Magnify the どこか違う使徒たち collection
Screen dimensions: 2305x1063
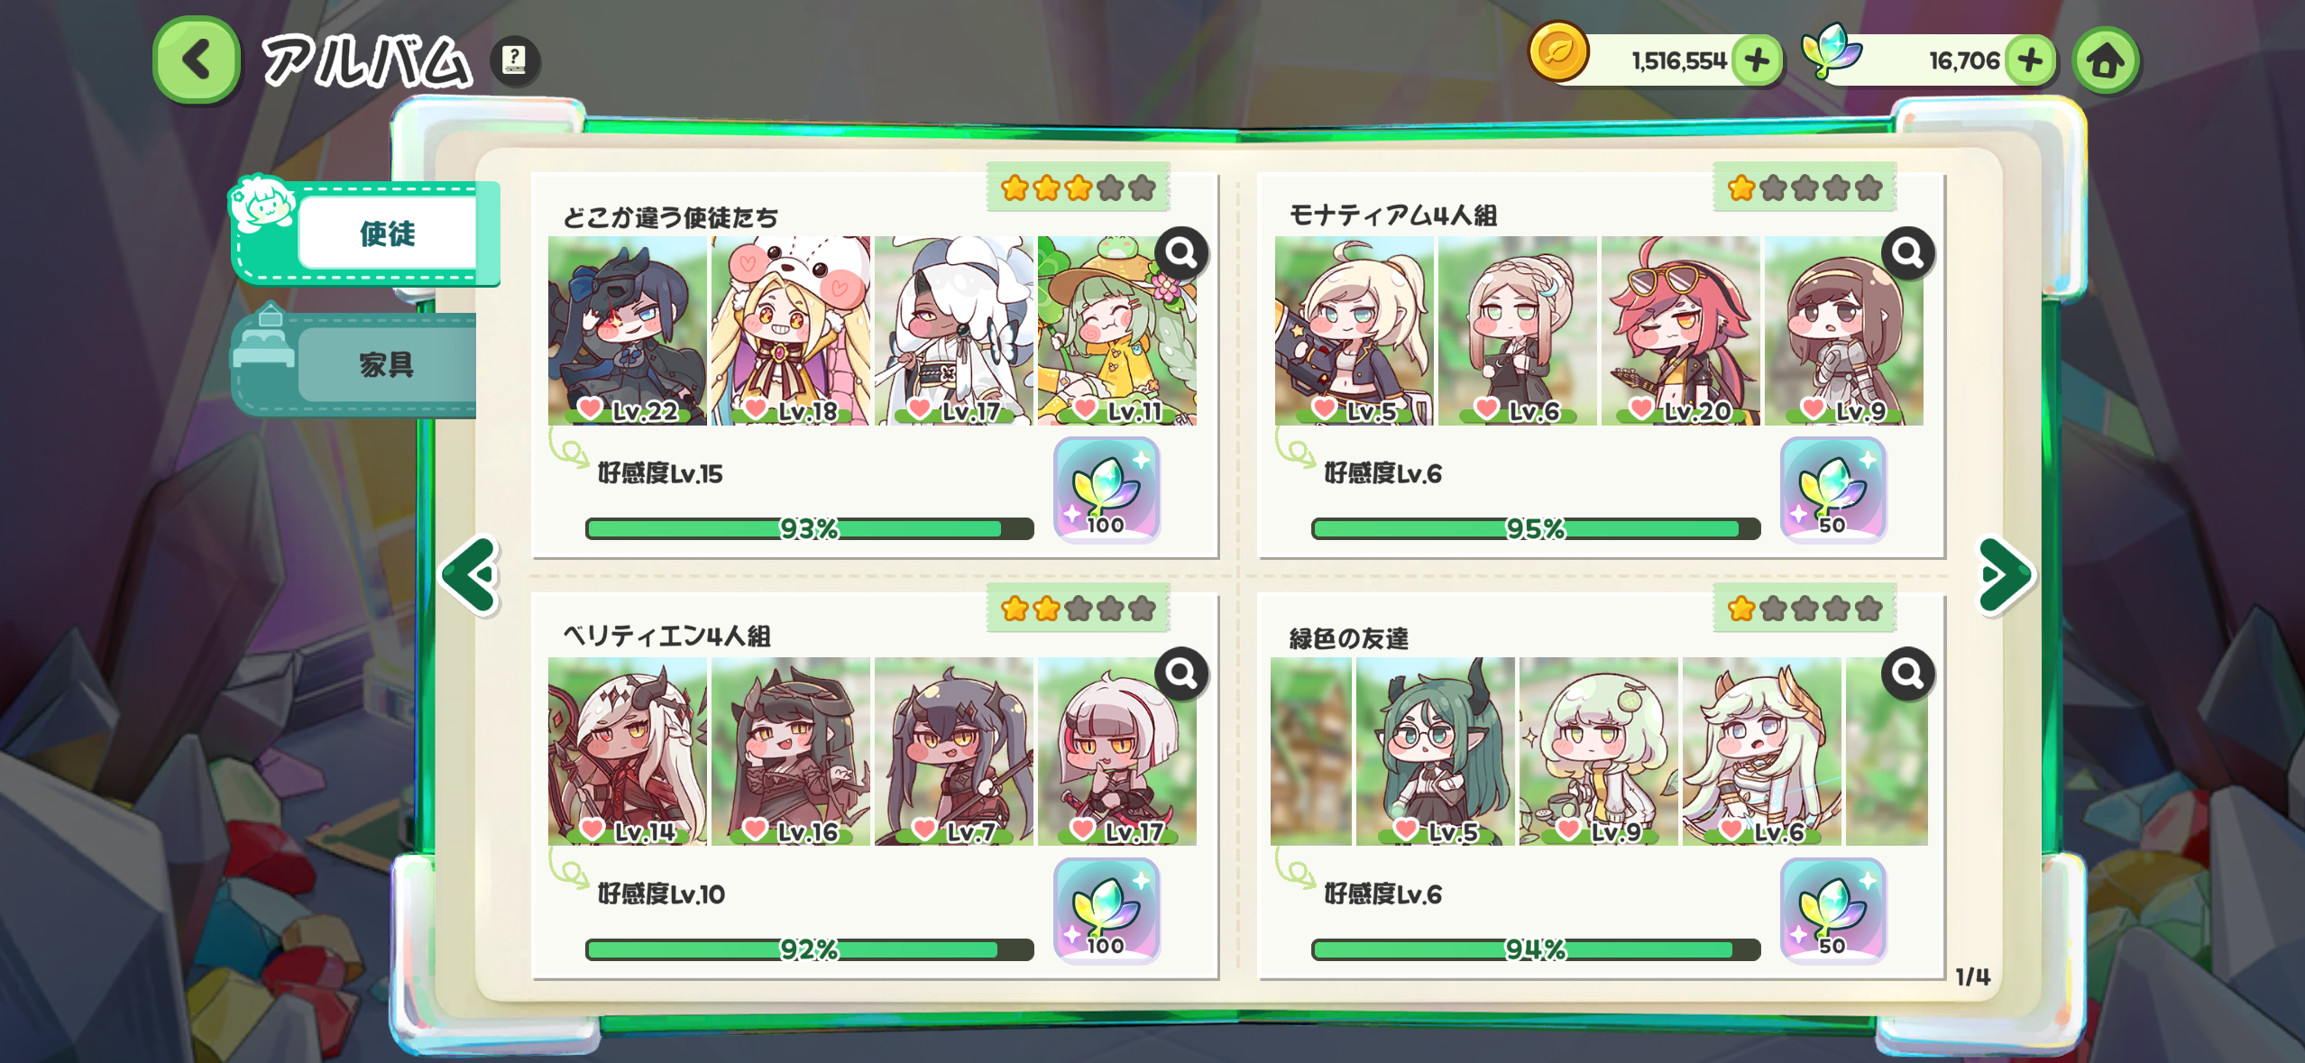pyautogui.click(x=1182, y=252)
